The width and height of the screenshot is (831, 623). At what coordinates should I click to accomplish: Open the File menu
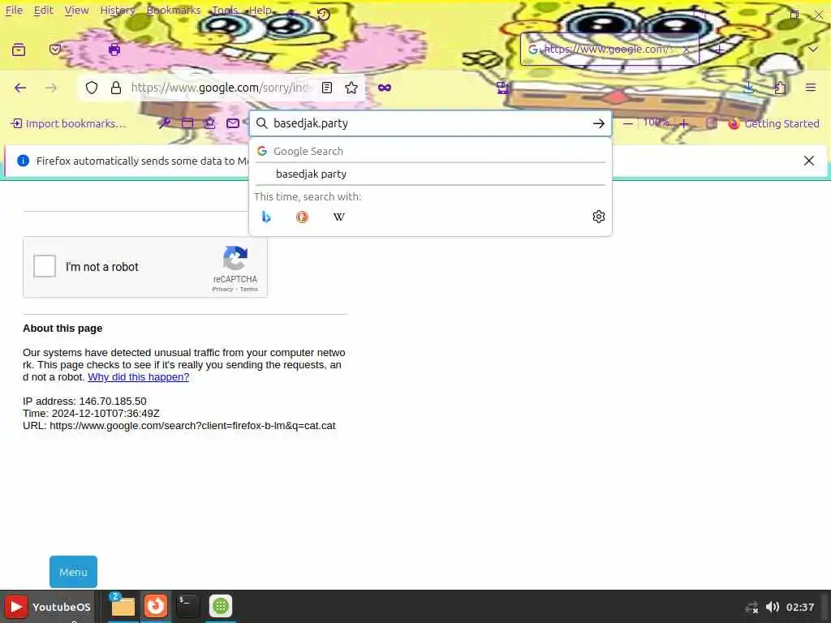[x=14, y=10]
